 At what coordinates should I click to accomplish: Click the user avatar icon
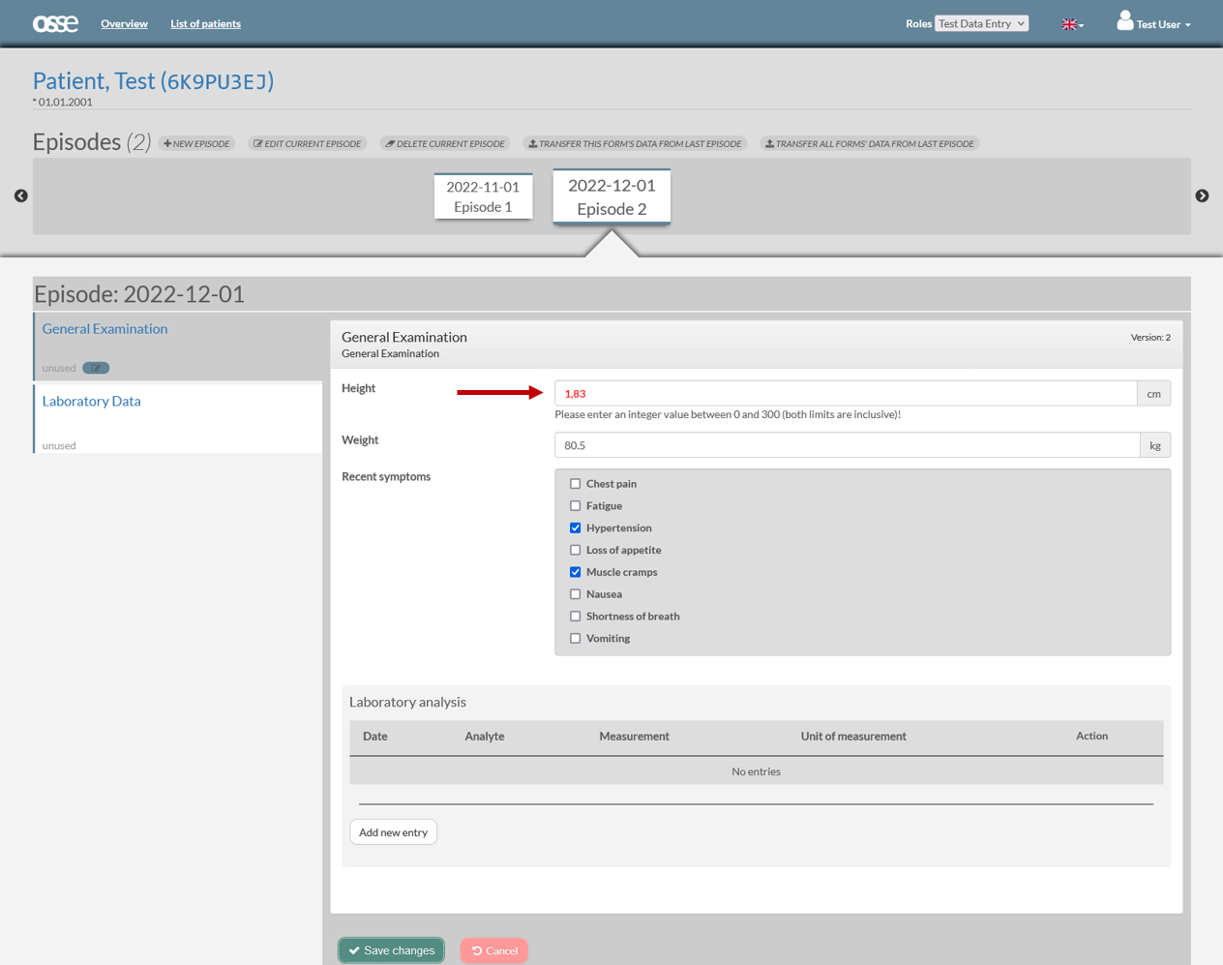pyautogui.click(x=1124, y=20)
